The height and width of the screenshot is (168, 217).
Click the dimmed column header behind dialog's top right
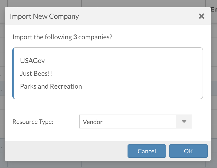coord(214,10)
